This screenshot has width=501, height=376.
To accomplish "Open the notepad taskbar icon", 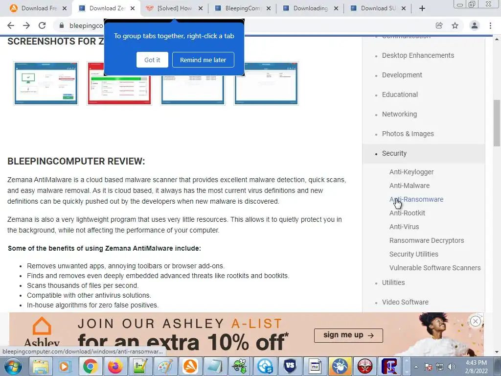I will 215,366.
